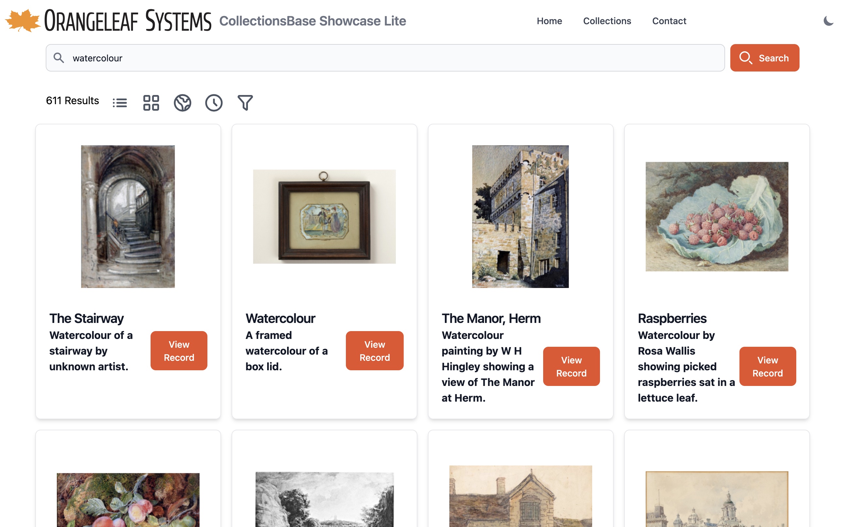Image resolution: width=842 pixels, height=527 pixels.
Task: Click description 'Watercolour of a stairway by unknown artist.'
Action: coord(91,351)
